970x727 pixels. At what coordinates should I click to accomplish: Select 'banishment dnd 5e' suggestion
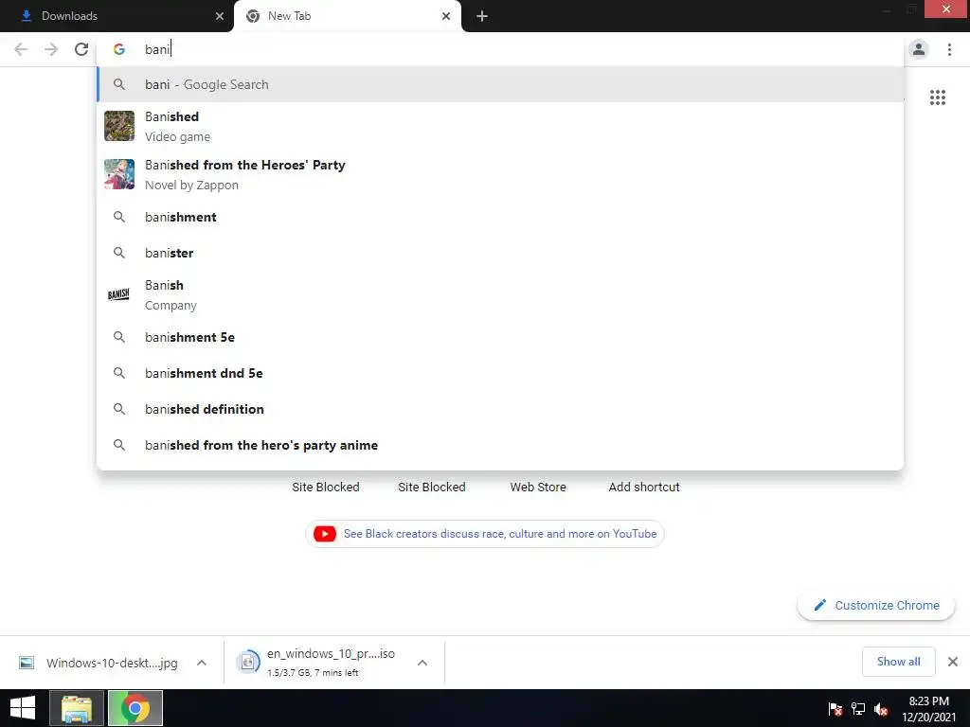pyautogui.click(x=500, y=373)
